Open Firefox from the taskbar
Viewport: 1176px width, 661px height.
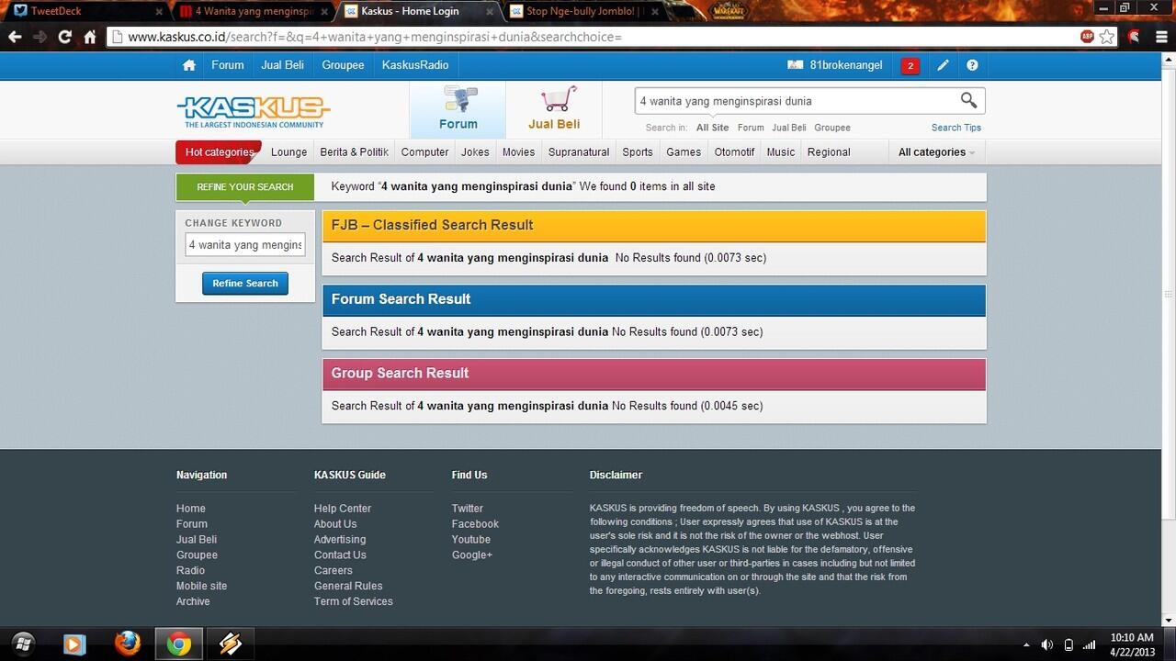(127, 644)
